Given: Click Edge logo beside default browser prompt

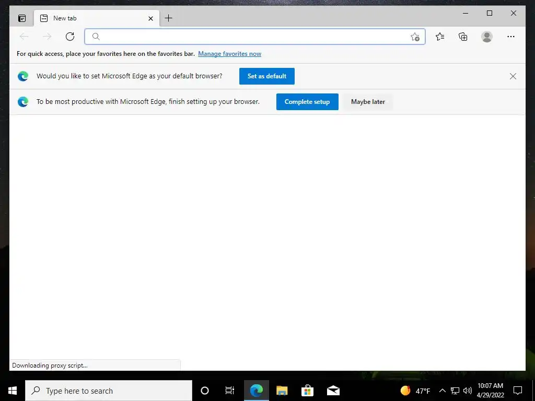Looking at the screenshot, I should 23,76.
